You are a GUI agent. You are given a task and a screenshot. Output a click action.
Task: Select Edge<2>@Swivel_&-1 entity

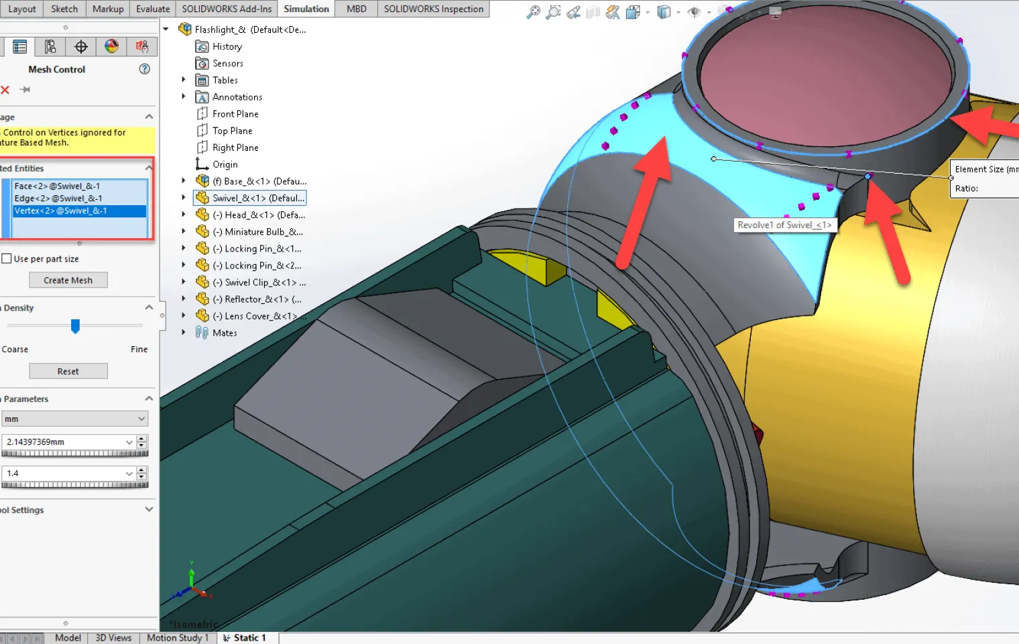pyautogui.click(x=79, y=199)
